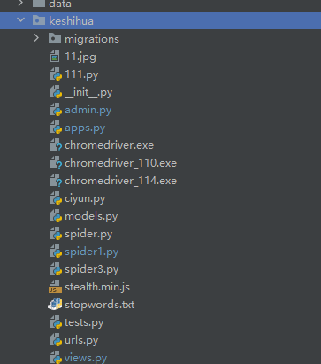Open models.py in the tree
The image size is (321, 364).
click(x=91, y=216)
